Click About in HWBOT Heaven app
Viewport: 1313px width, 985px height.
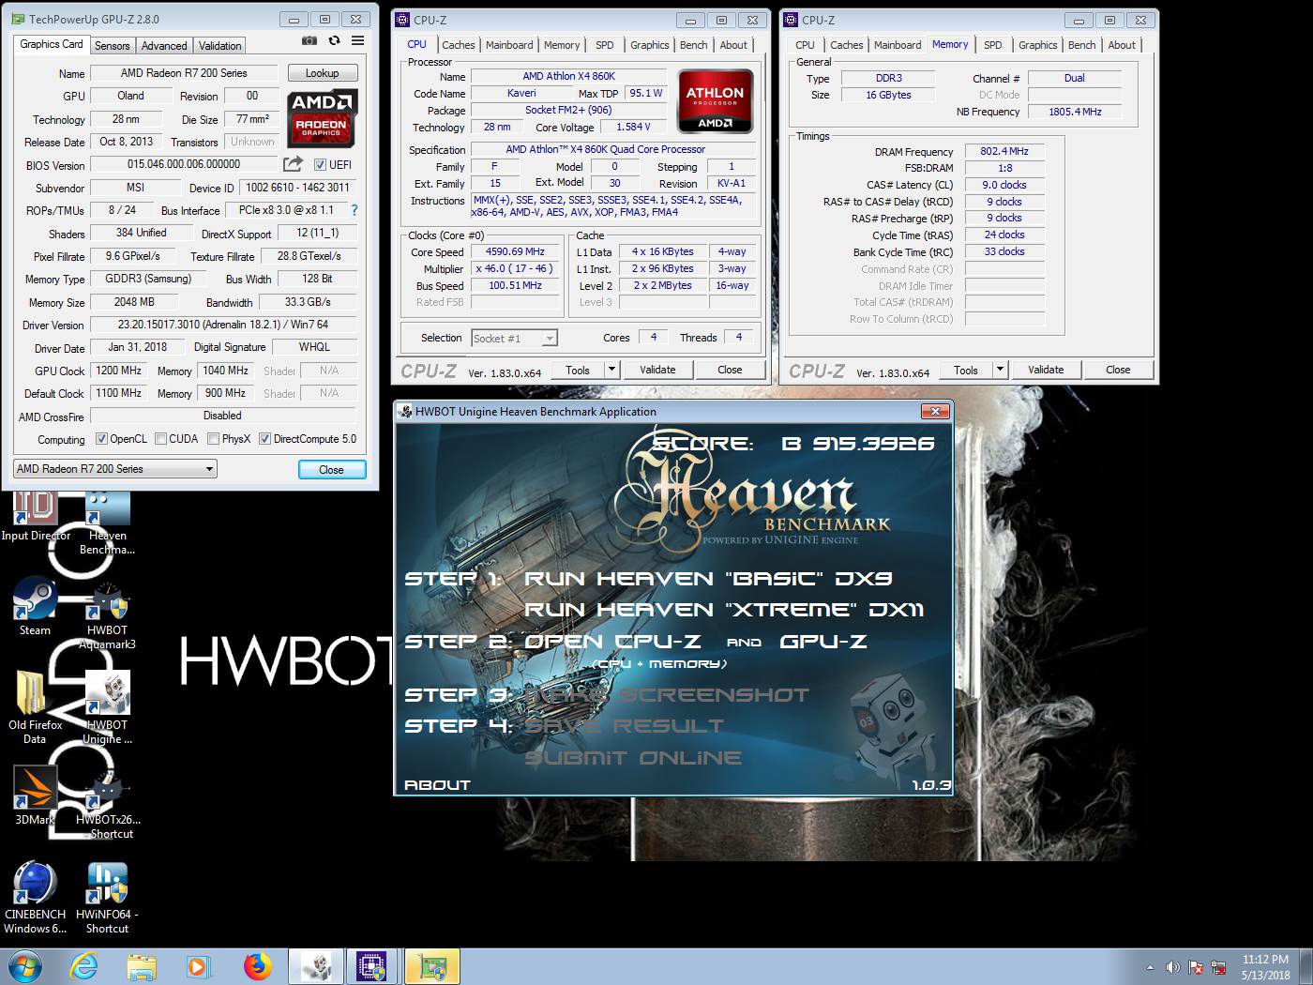[437, 785]
